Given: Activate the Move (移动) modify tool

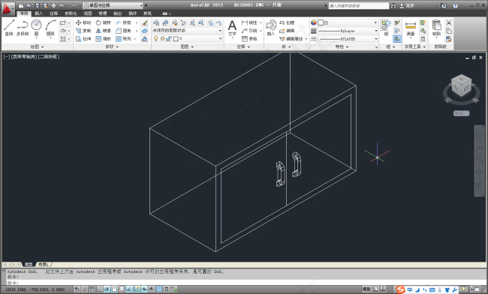Looking at the screenshot, I should (x=83, y=22).
